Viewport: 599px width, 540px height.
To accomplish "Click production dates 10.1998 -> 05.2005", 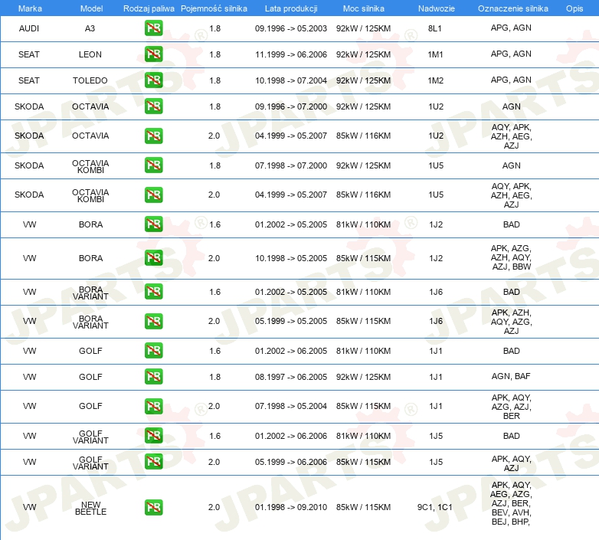I will [291, 258].
